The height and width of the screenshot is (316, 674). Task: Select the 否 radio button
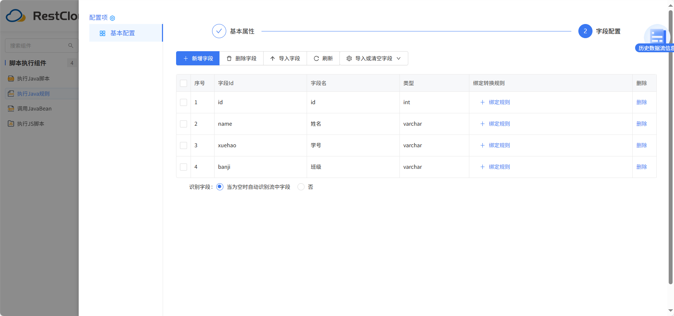coord(301,187)
